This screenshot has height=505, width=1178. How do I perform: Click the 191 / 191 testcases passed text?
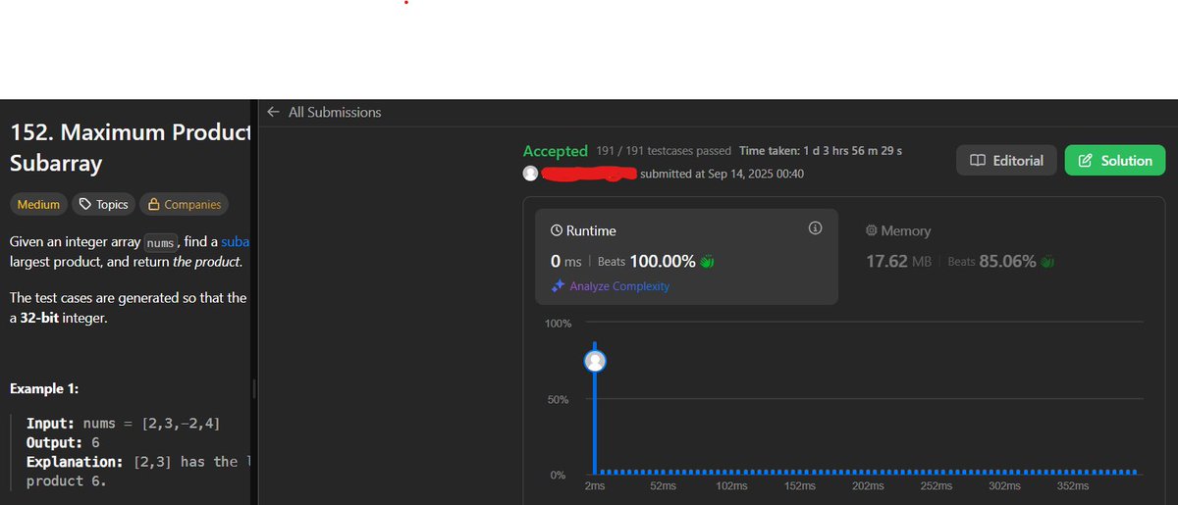coord(664,151)
